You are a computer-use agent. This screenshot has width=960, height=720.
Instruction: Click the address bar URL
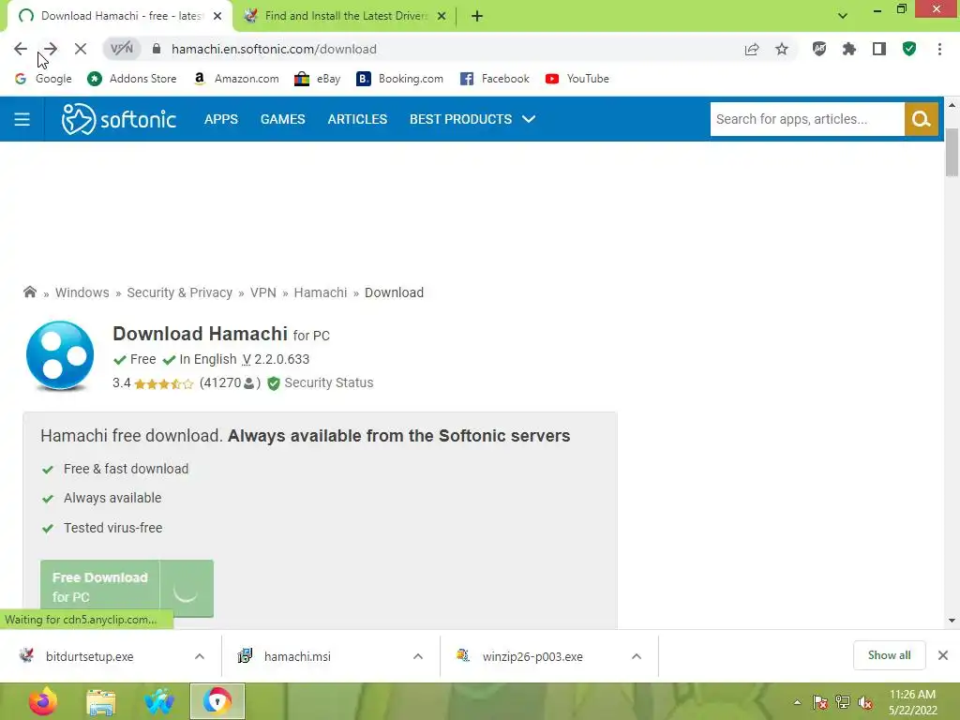(274, 49)
